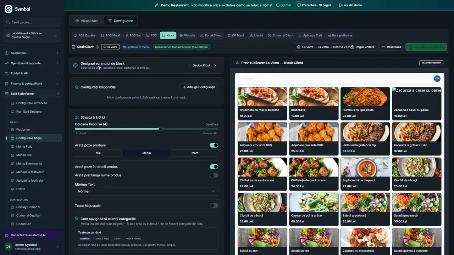
Task: Select the QR Masă platform tab
Action: (x=236, y=35)
